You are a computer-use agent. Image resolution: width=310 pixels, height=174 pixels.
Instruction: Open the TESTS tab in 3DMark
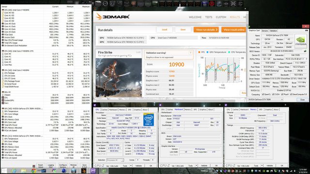[x=209, y=17]
